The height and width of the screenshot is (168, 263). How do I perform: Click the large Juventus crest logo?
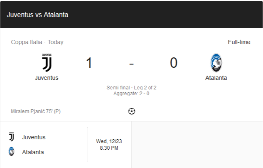point(47,63)
